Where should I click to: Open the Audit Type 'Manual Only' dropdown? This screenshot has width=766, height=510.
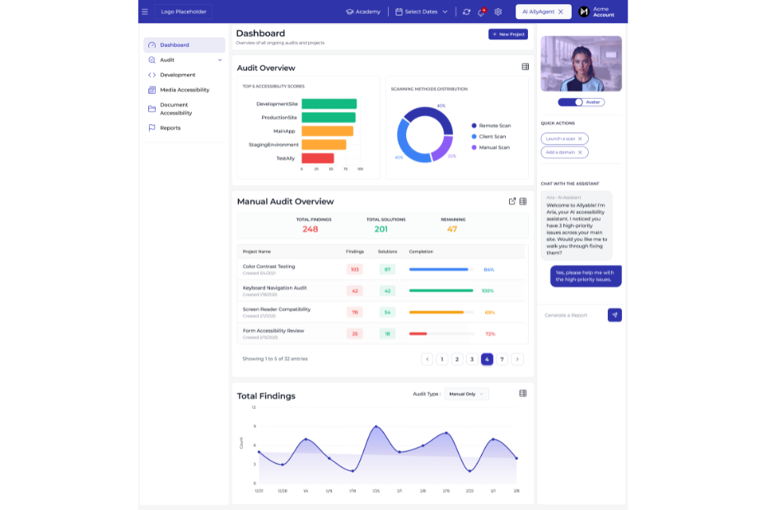(x=465, y=393)
